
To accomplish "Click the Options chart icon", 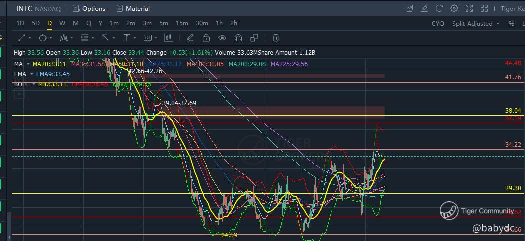I will pyautogui.click(x=76, y=8).
